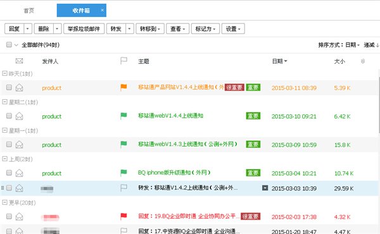The height and width of the screenshot is (234, 380).
Task: Open the 标记为 dropdown menu
Action: coord(205,29)
